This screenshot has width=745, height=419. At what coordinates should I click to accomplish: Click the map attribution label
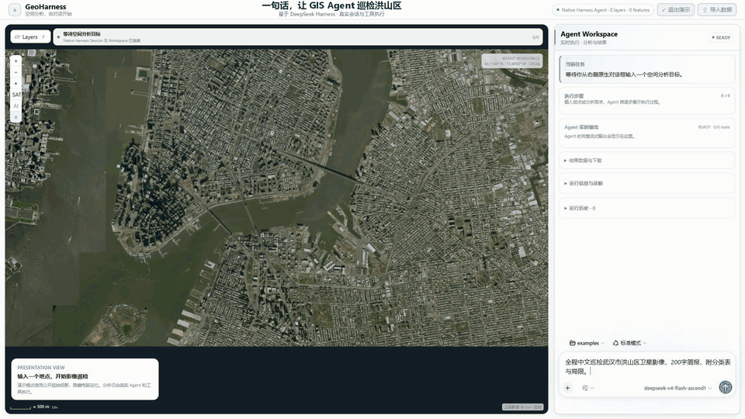[522, 407]
